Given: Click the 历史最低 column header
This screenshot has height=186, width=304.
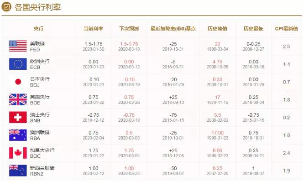Looking at the screenshot, I should [253, 29].
